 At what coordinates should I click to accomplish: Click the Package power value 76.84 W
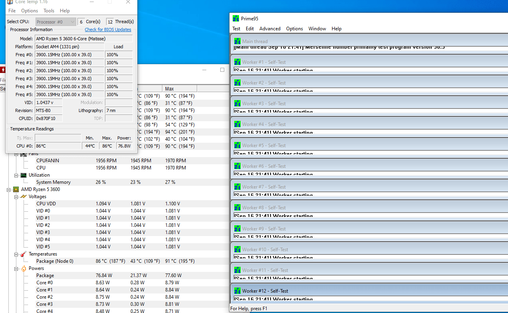pos(103,276)
